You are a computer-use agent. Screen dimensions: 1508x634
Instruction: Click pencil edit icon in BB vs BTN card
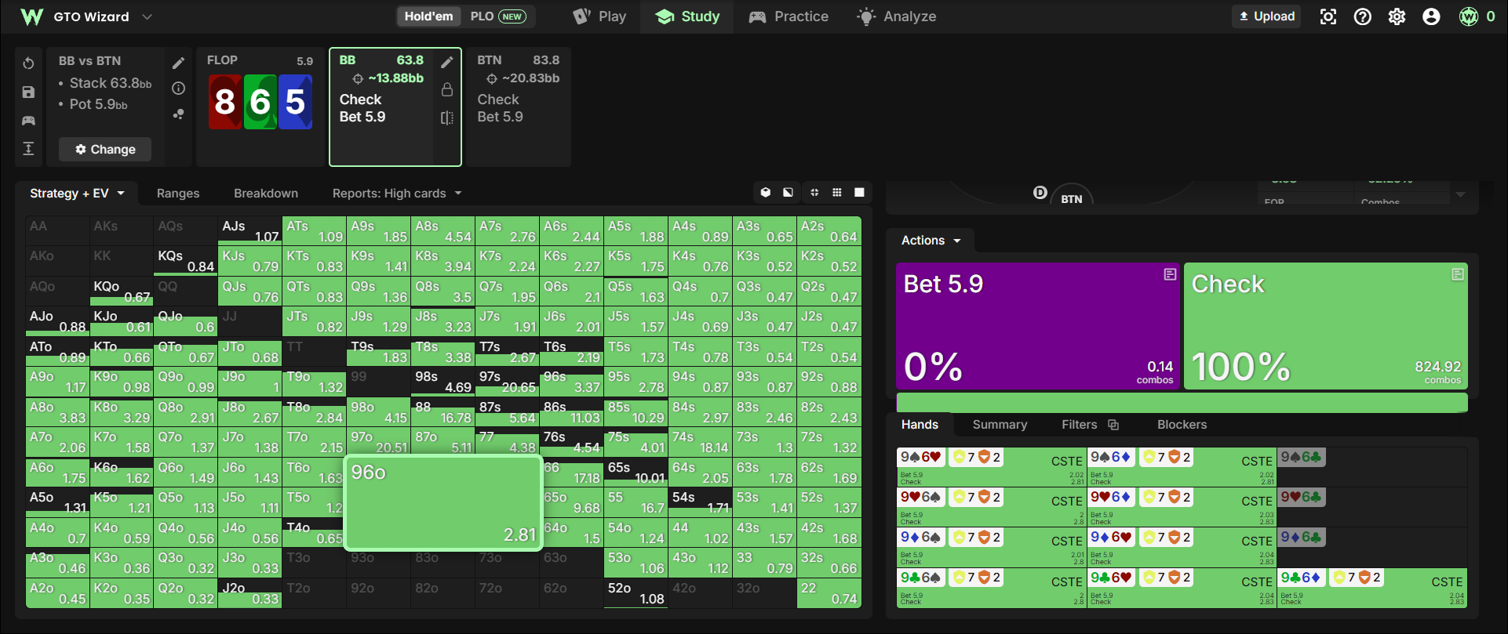(178, 63)
